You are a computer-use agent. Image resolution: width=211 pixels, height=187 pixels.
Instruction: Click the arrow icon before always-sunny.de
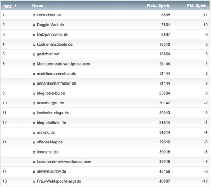[34, 172]
